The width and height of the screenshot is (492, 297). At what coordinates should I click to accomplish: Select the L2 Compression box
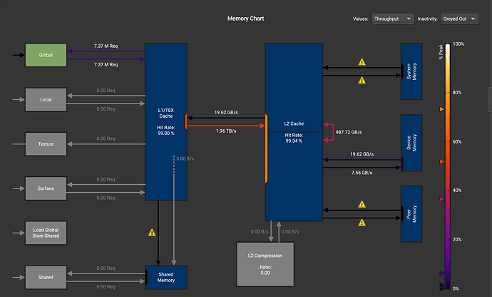point(265,264)
